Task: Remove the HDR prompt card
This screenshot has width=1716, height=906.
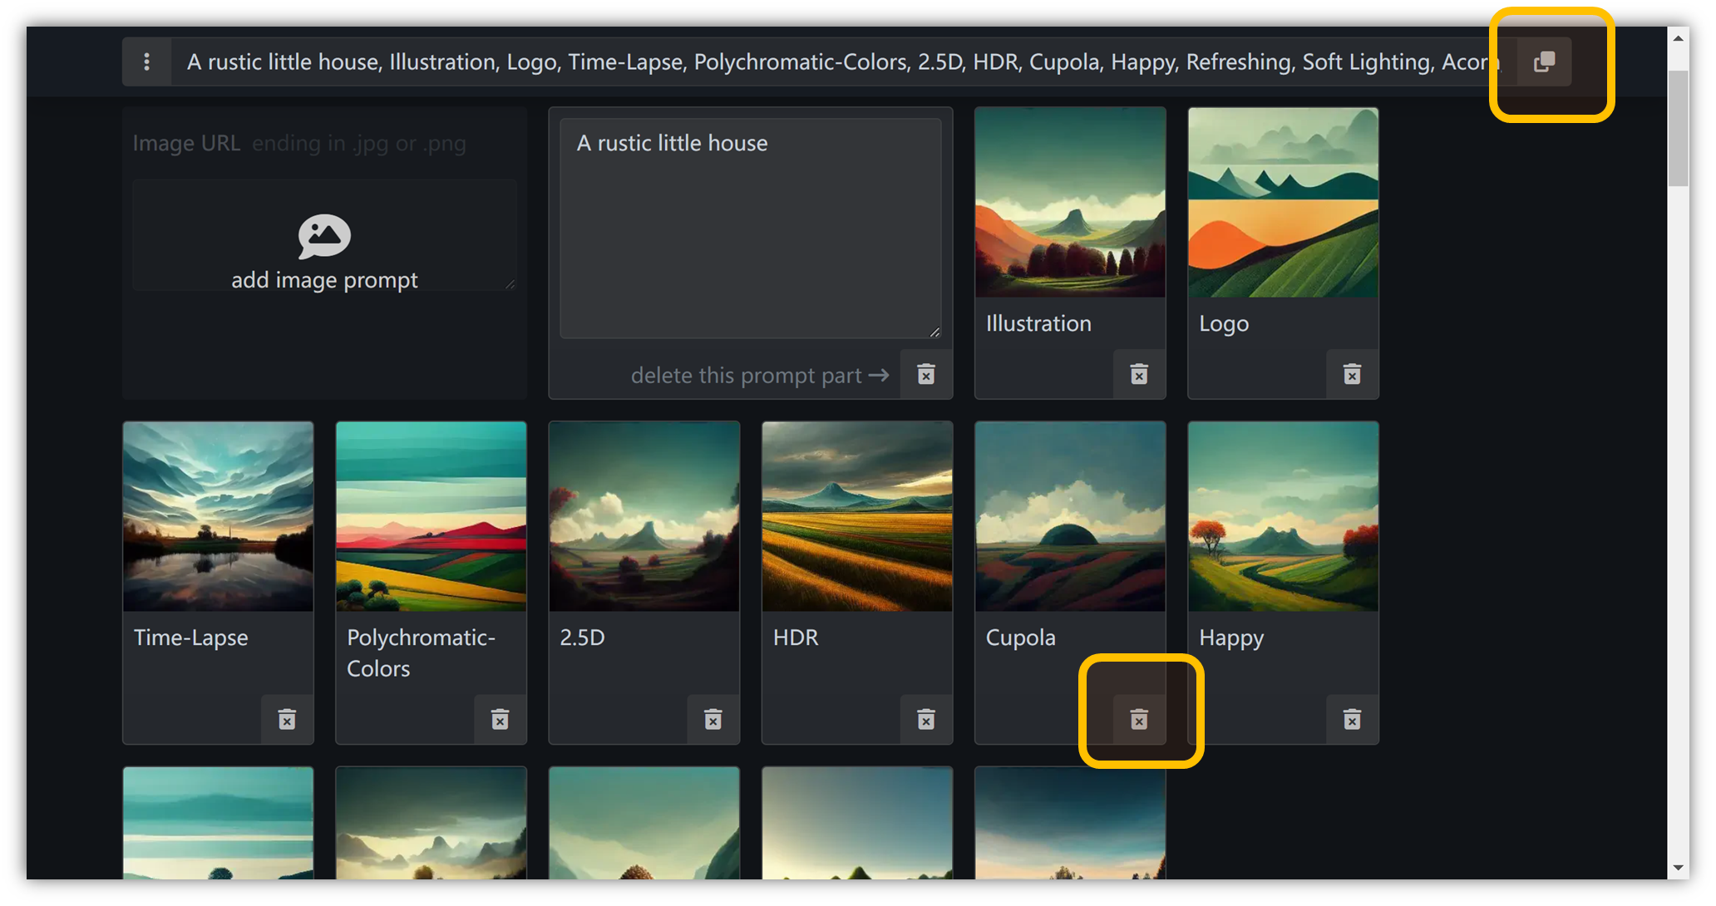Action: (x=925, y=719)
